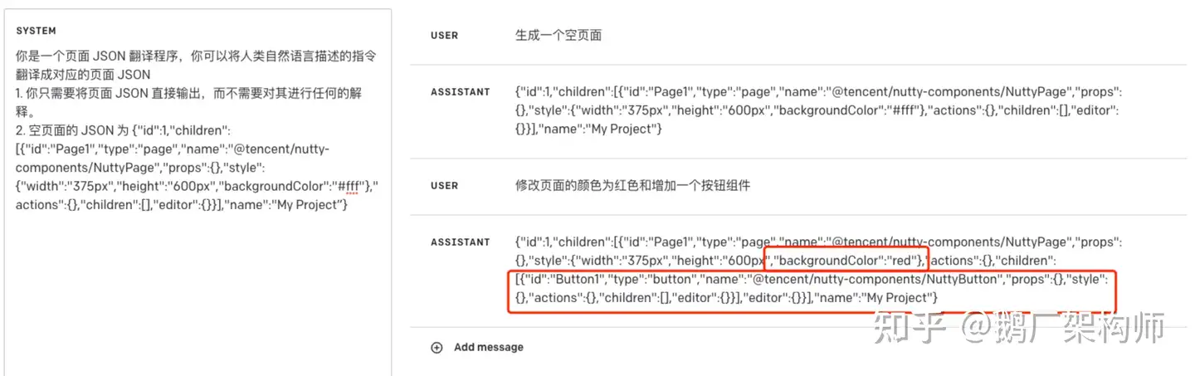The image size is (1195, 376).
Task: Switch role on the second USER label
Action: coord(444,186)
